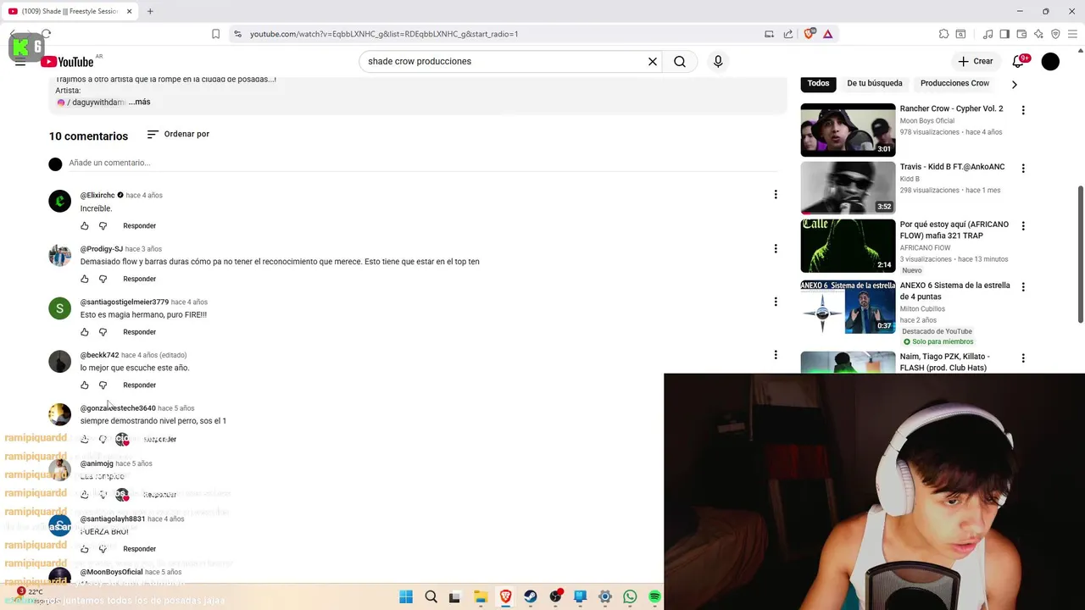
Task: Open the Crear button menu
Action: [x=976, y=61]
